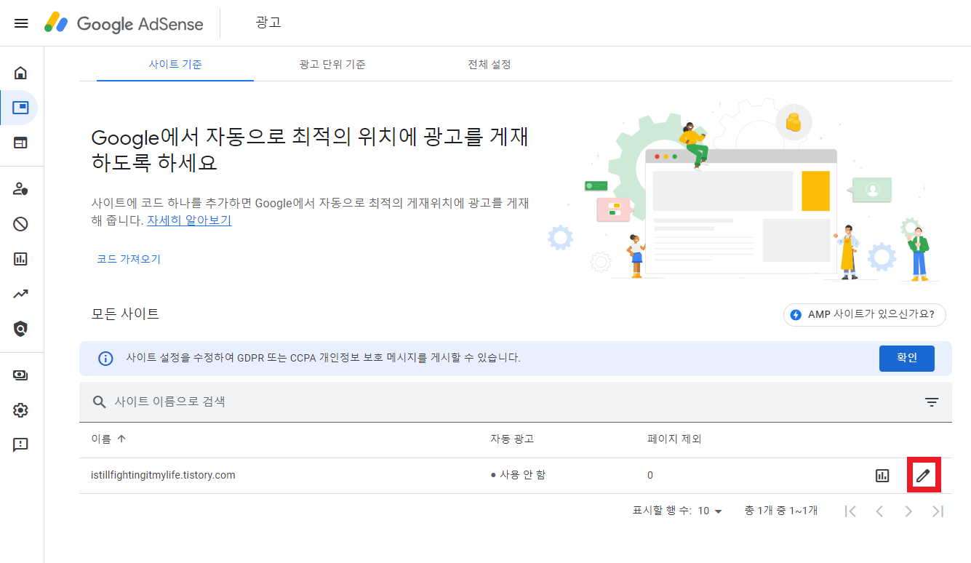Go to next table page

[908, 511]
